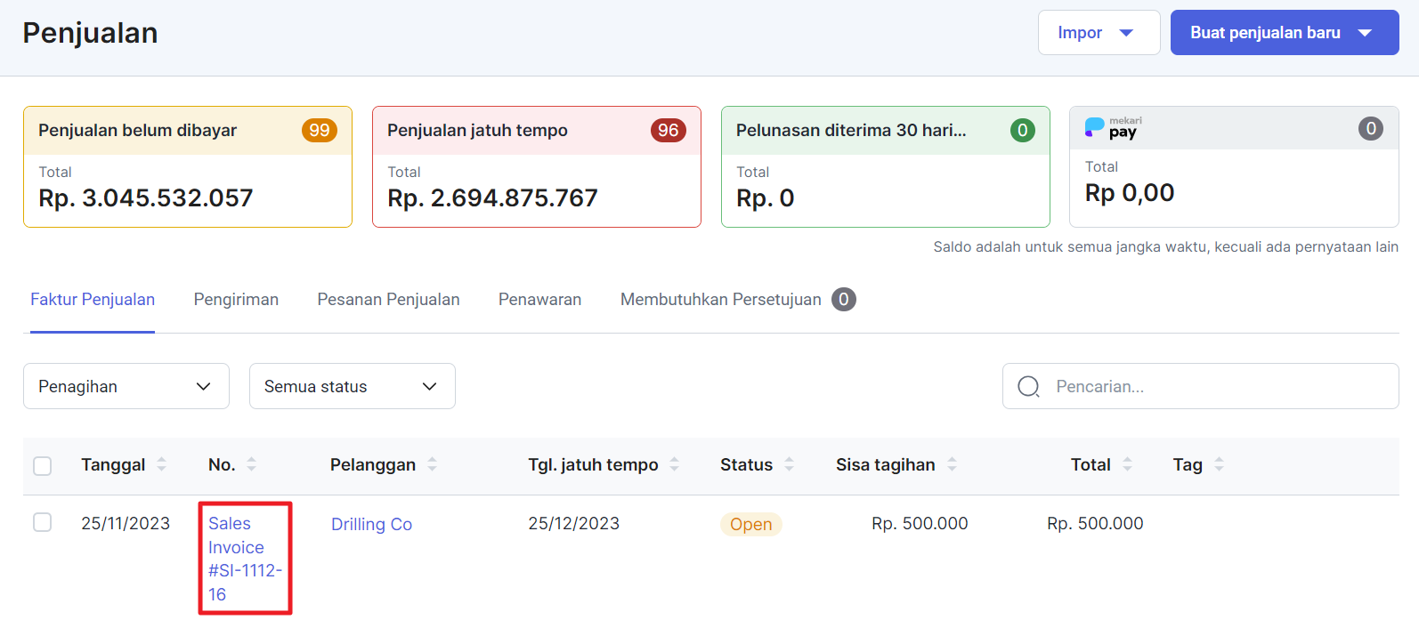Sort by Total column arrows
Viewport: 1419px width, 620px height.
(1127, 464)
